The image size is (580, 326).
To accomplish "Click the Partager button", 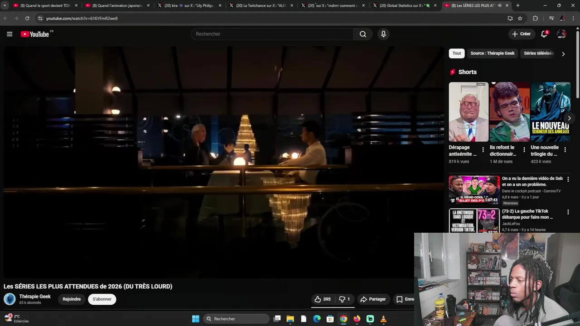I will (373, 299).
